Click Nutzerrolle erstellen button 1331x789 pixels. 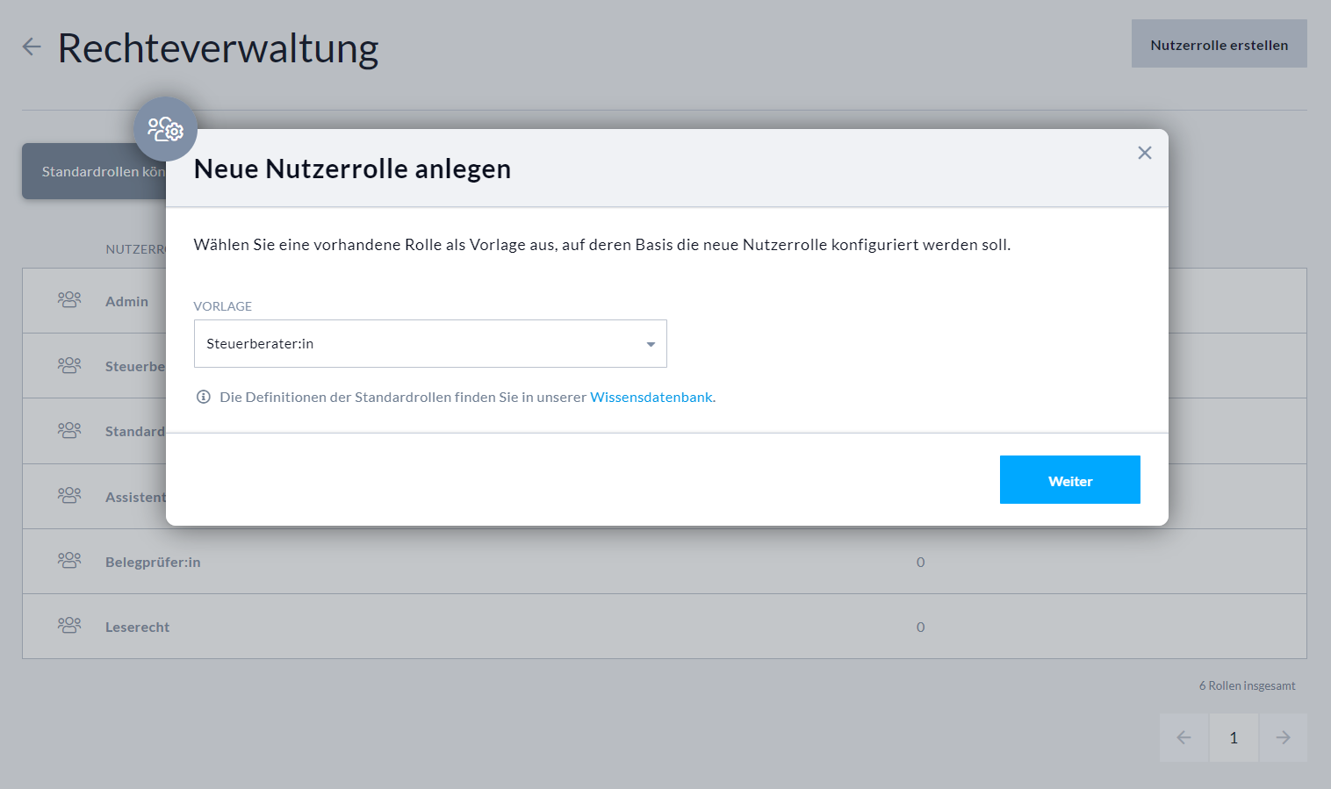click(1219, 45)
